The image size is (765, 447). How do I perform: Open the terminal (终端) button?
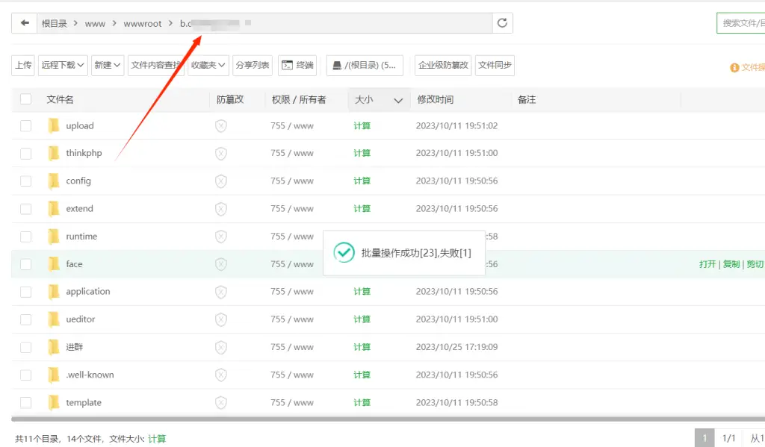[297, 66]
